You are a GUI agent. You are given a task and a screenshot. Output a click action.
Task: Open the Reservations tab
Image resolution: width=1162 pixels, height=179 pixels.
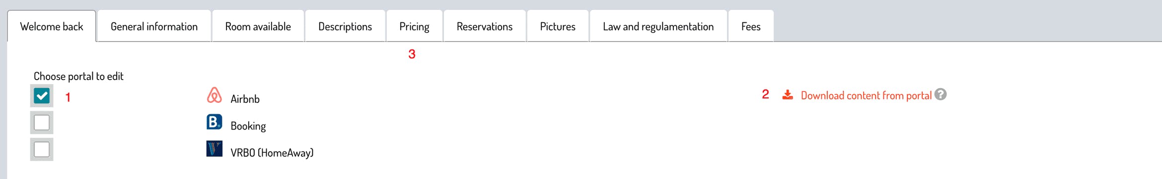[x=485, y=26]
